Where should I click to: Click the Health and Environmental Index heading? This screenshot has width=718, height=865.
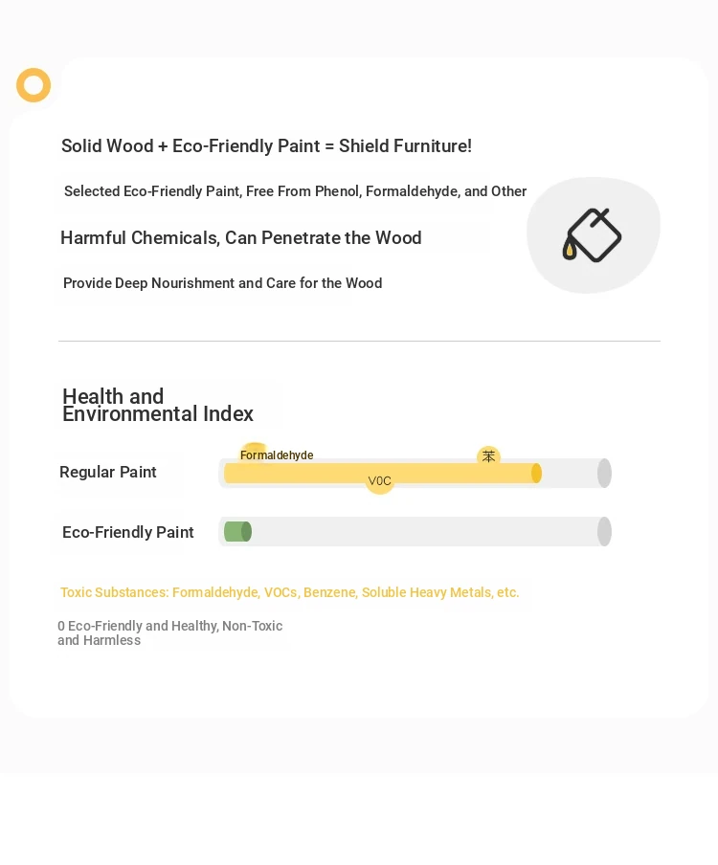(x=158, y=405)
